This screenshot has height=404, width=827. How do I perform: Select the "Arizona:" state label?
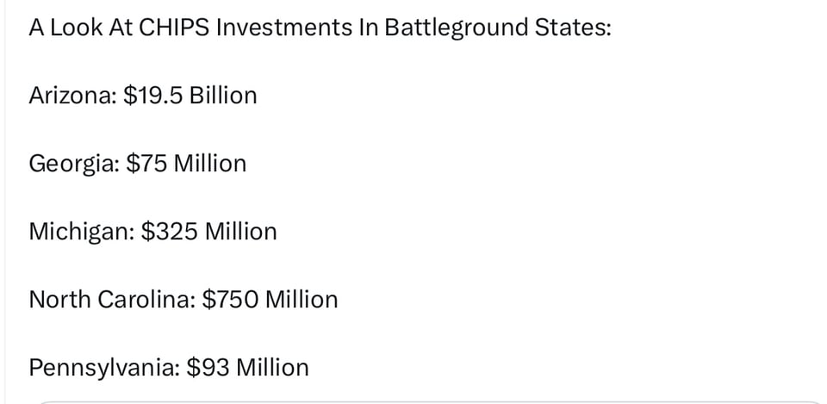tap(72, 96)
